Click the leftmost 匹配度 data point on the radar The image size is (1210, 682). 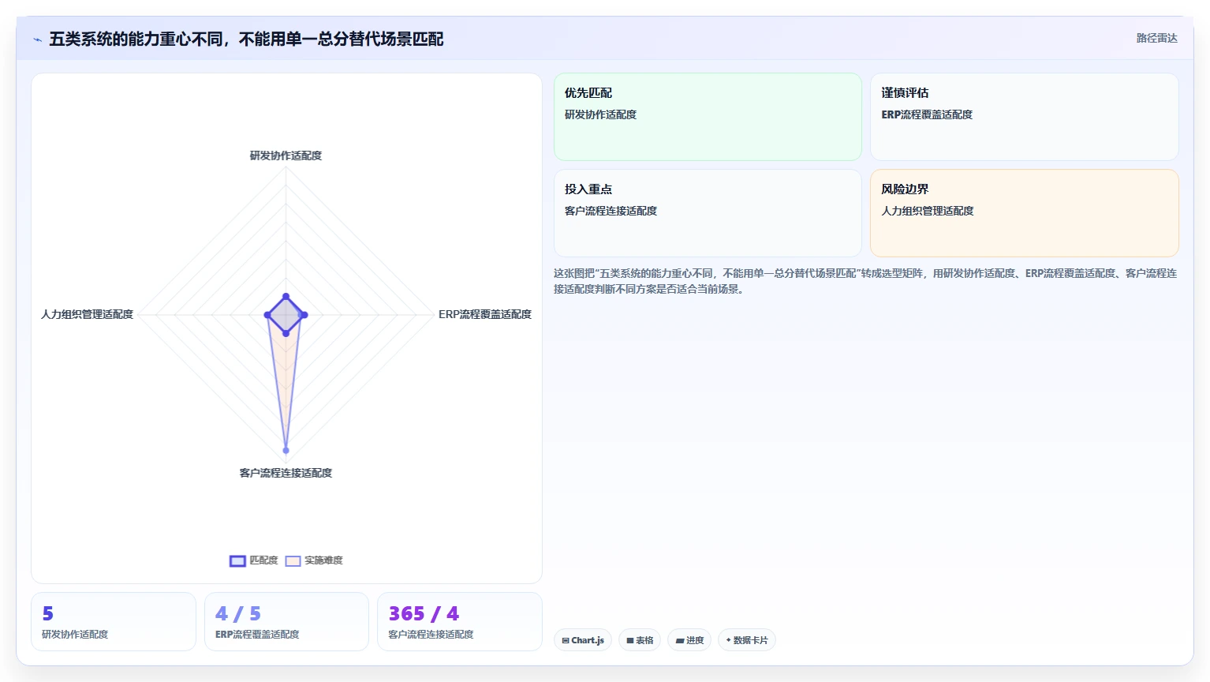tap(267, 315)
